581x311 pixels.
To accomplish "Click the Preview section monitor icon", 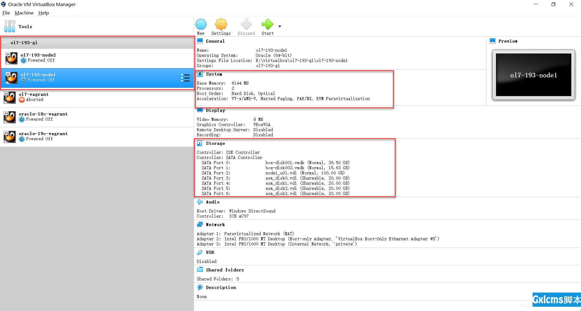I will click(x=493, y=41).
